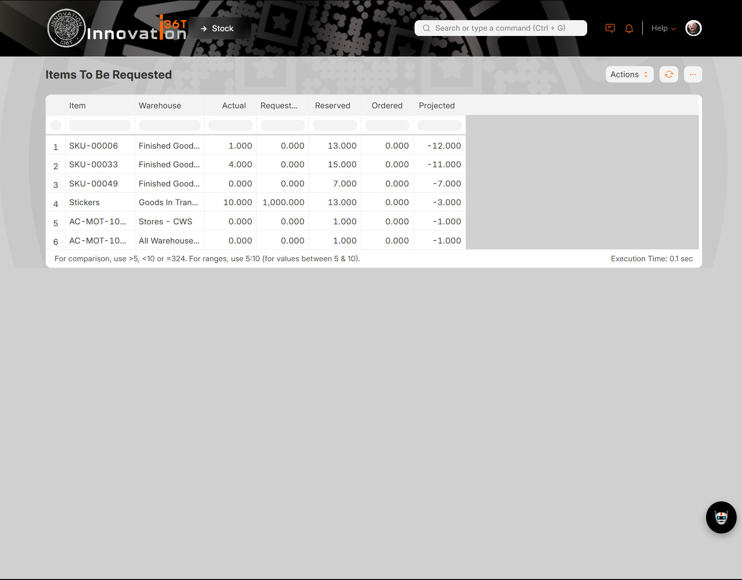
Task: Select the SKU-00006 item cell
Action: (x=93, y=146)
